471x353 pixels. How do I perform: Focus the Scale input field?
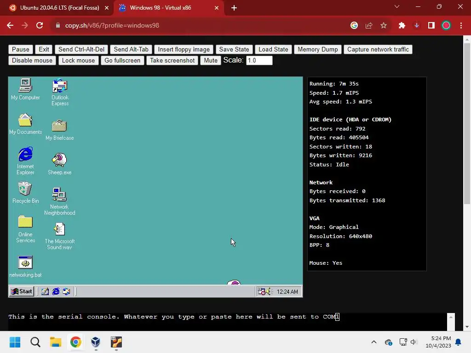point(259,61)
